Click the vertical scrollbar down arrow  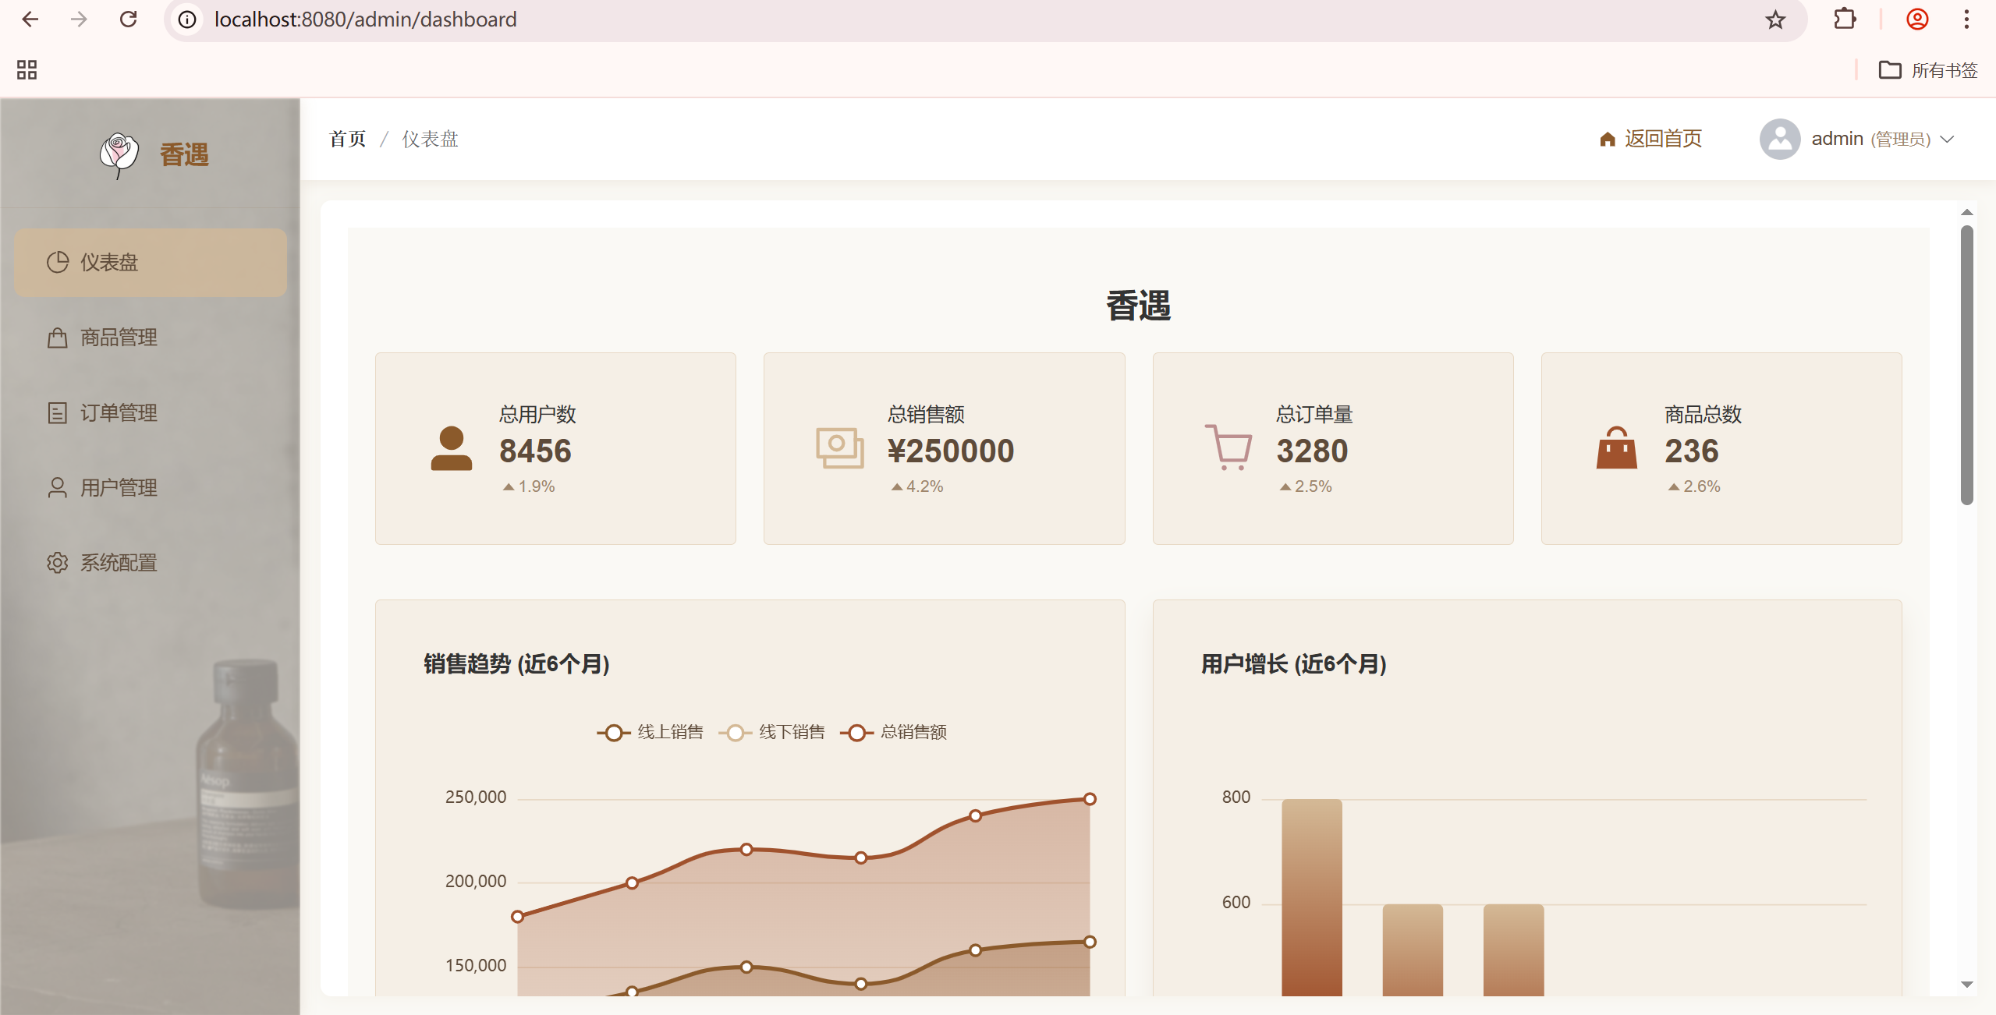[1966, 985]
